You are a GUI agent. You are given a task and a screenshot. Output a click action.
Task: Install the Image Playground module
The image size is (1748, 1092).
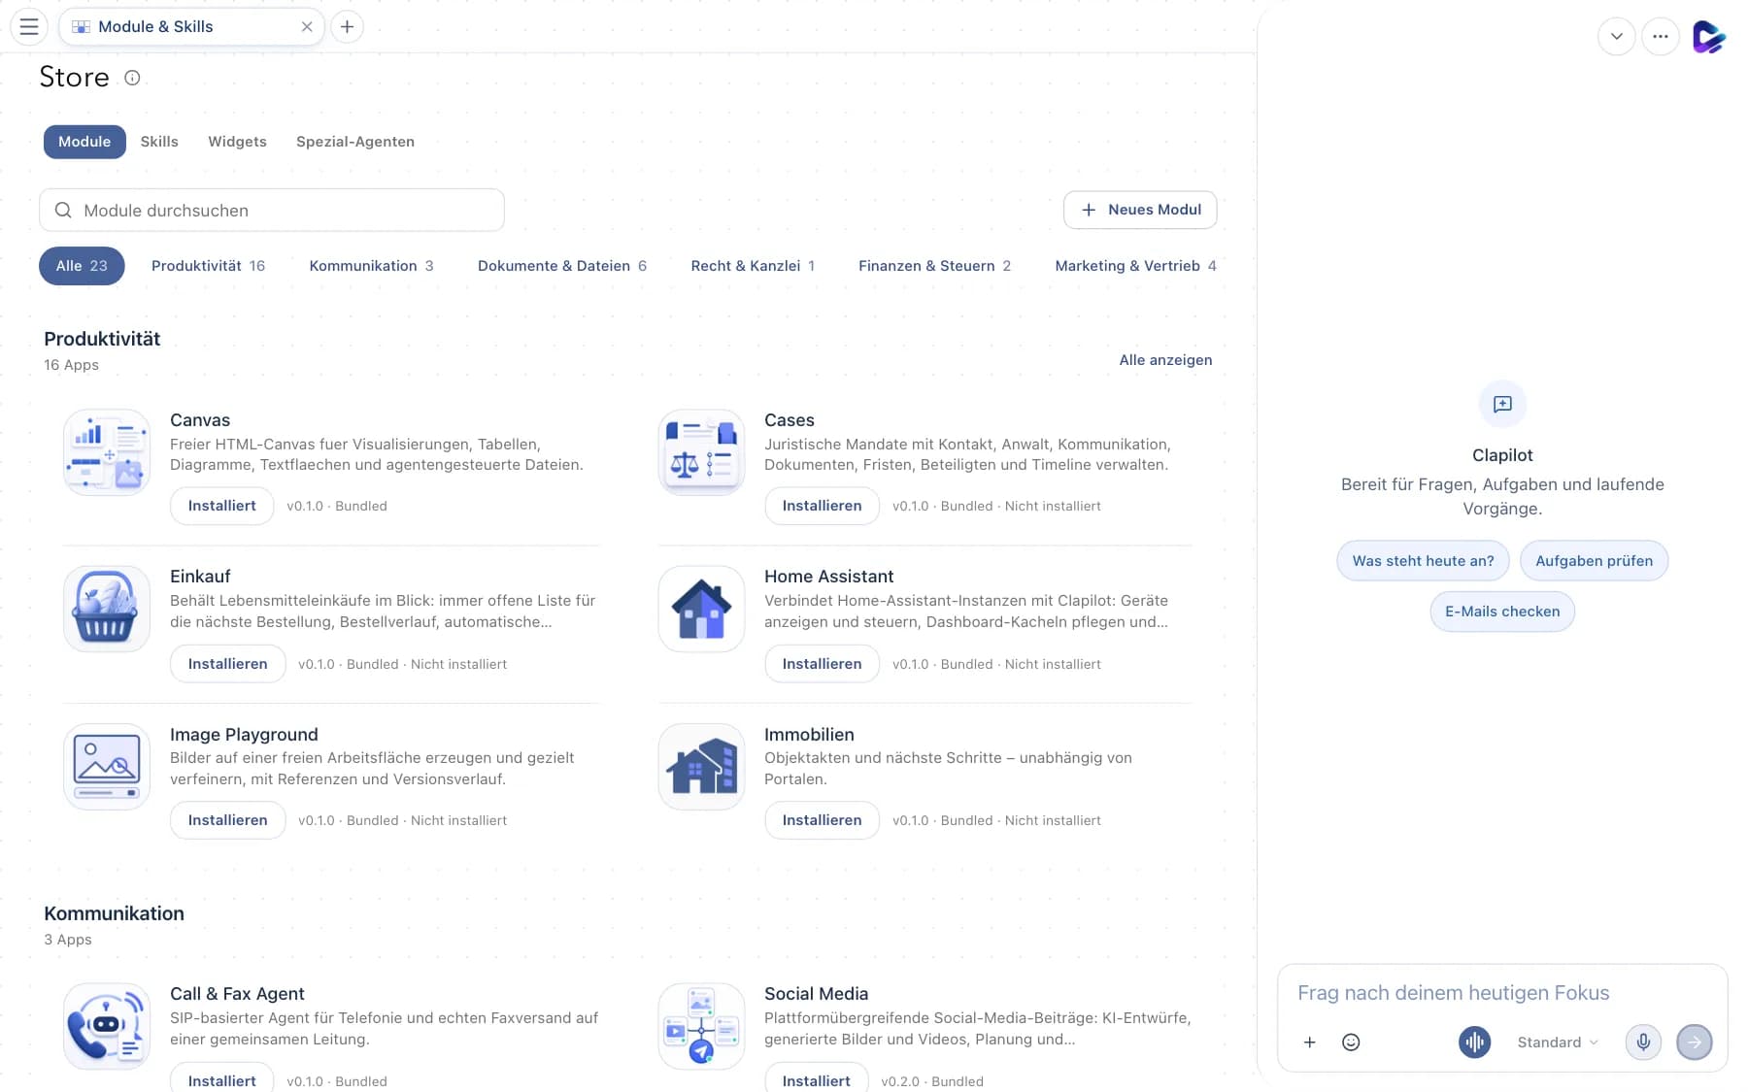point(227,820)
